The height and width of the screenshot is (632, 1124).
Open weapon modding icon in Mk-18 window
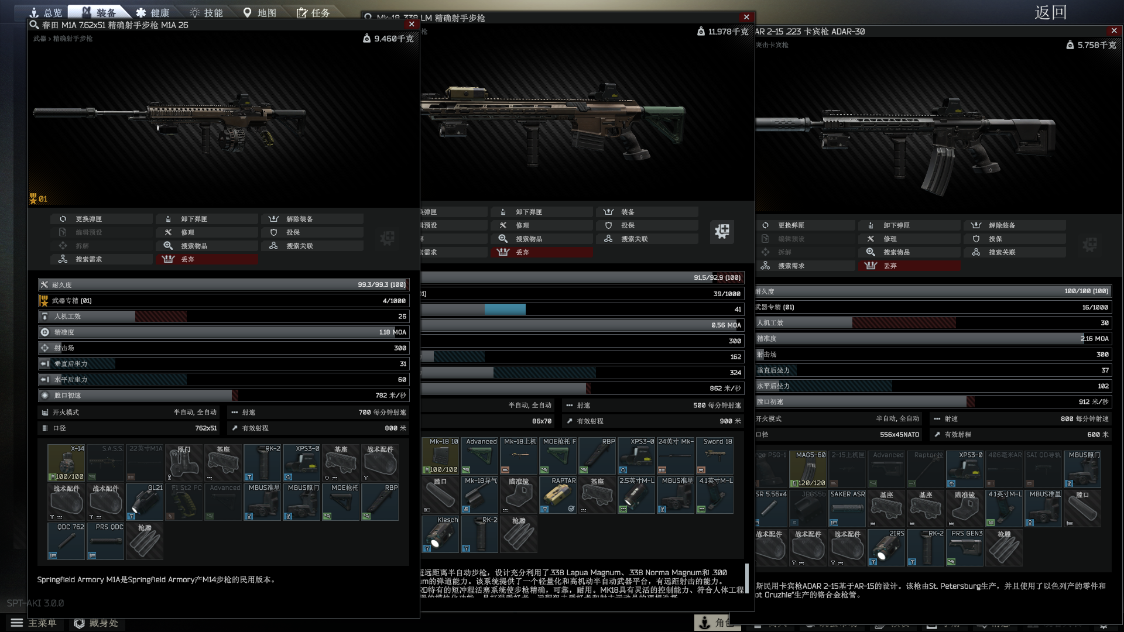pos(722,231)
